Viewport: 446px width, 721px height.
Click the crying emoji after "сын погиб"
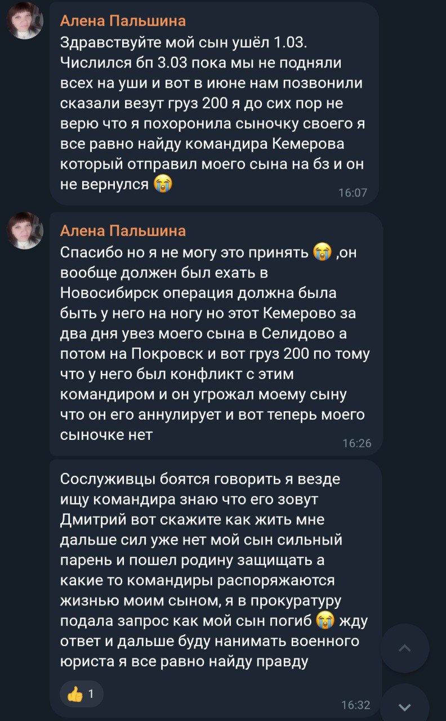pos(324,621)
